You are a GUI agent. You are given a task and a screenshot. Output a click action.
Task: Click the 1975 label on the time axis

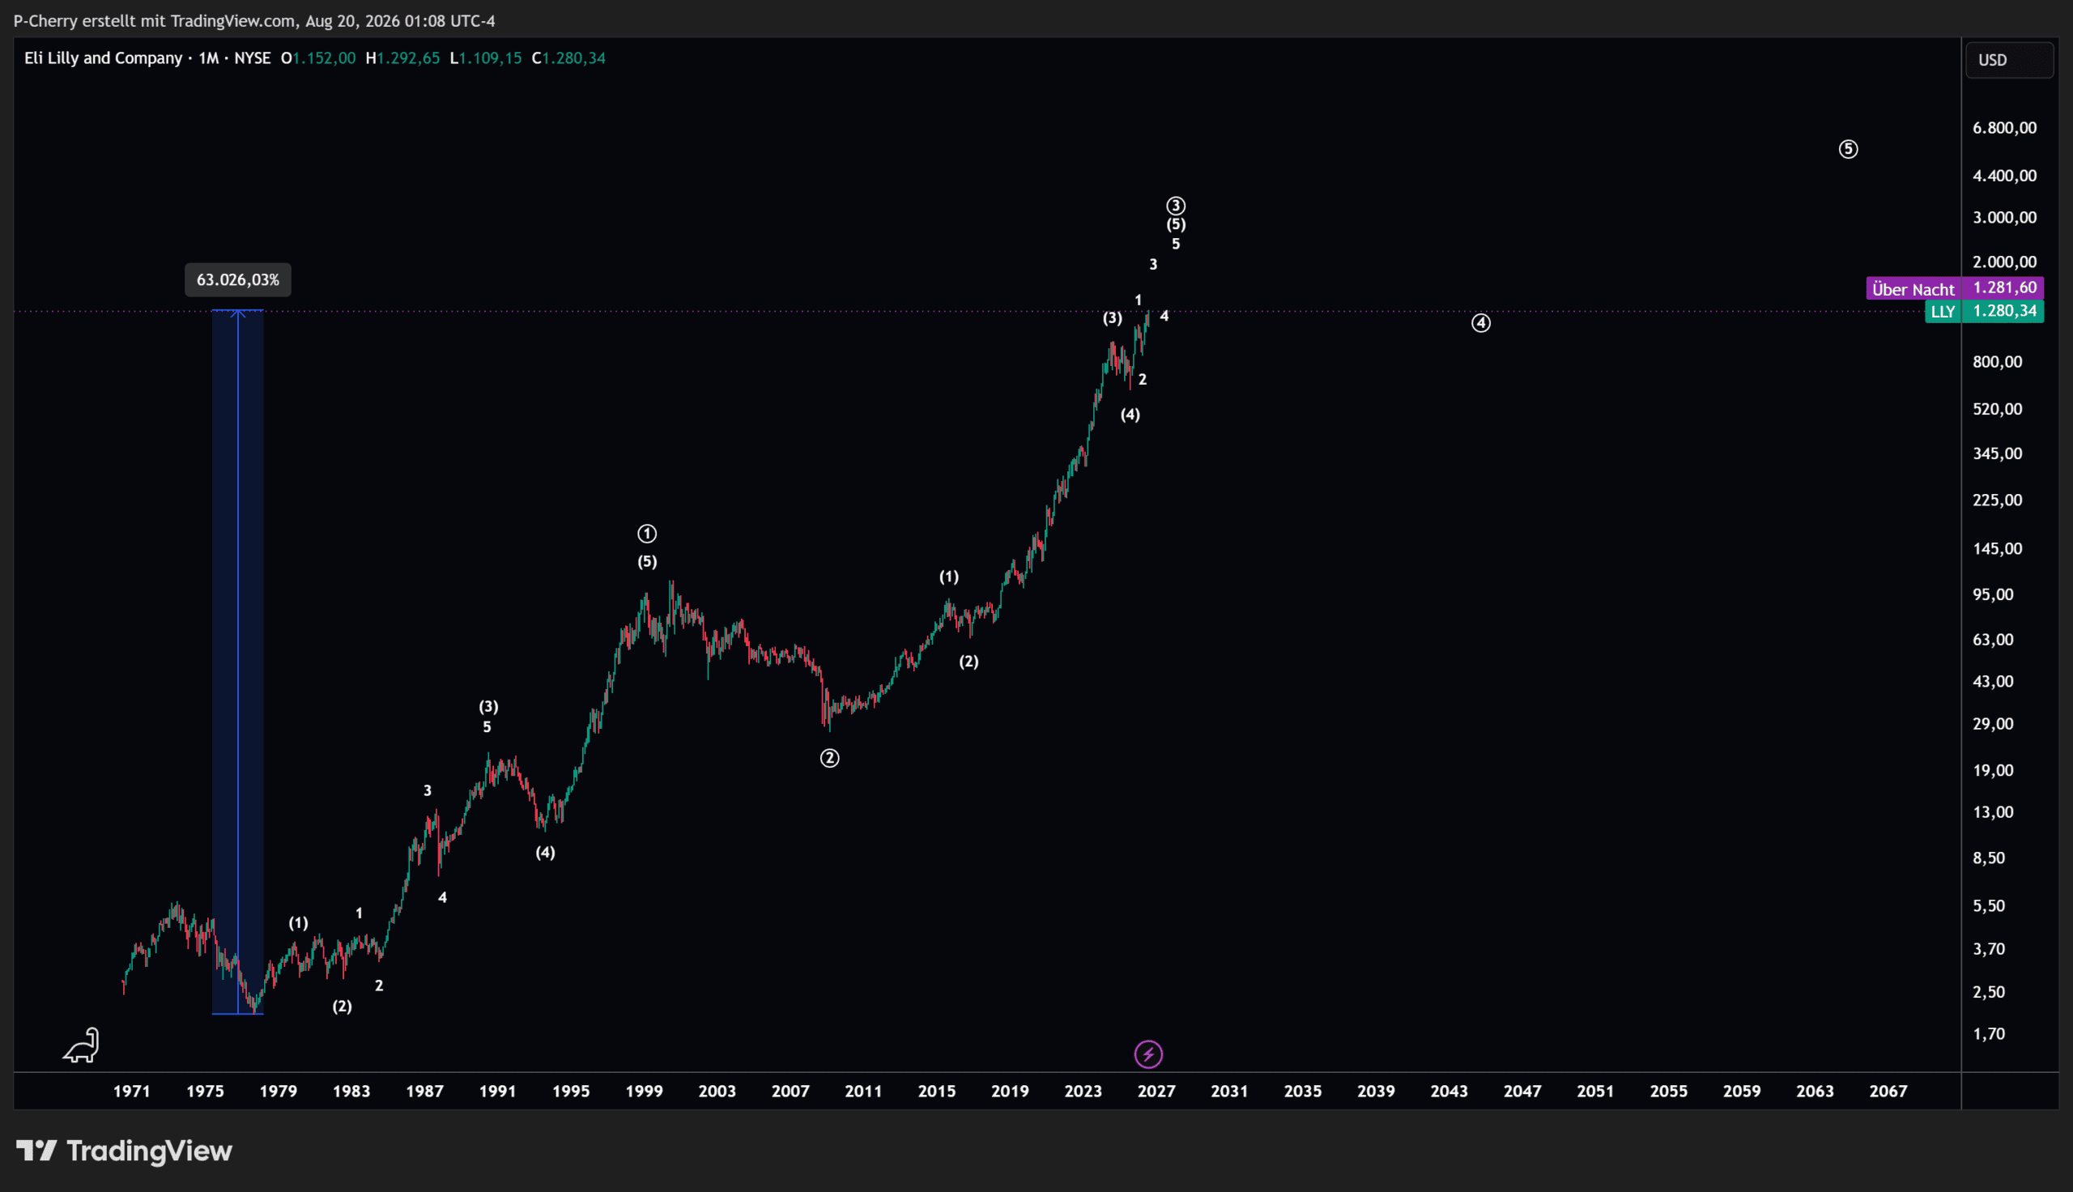206,1092
